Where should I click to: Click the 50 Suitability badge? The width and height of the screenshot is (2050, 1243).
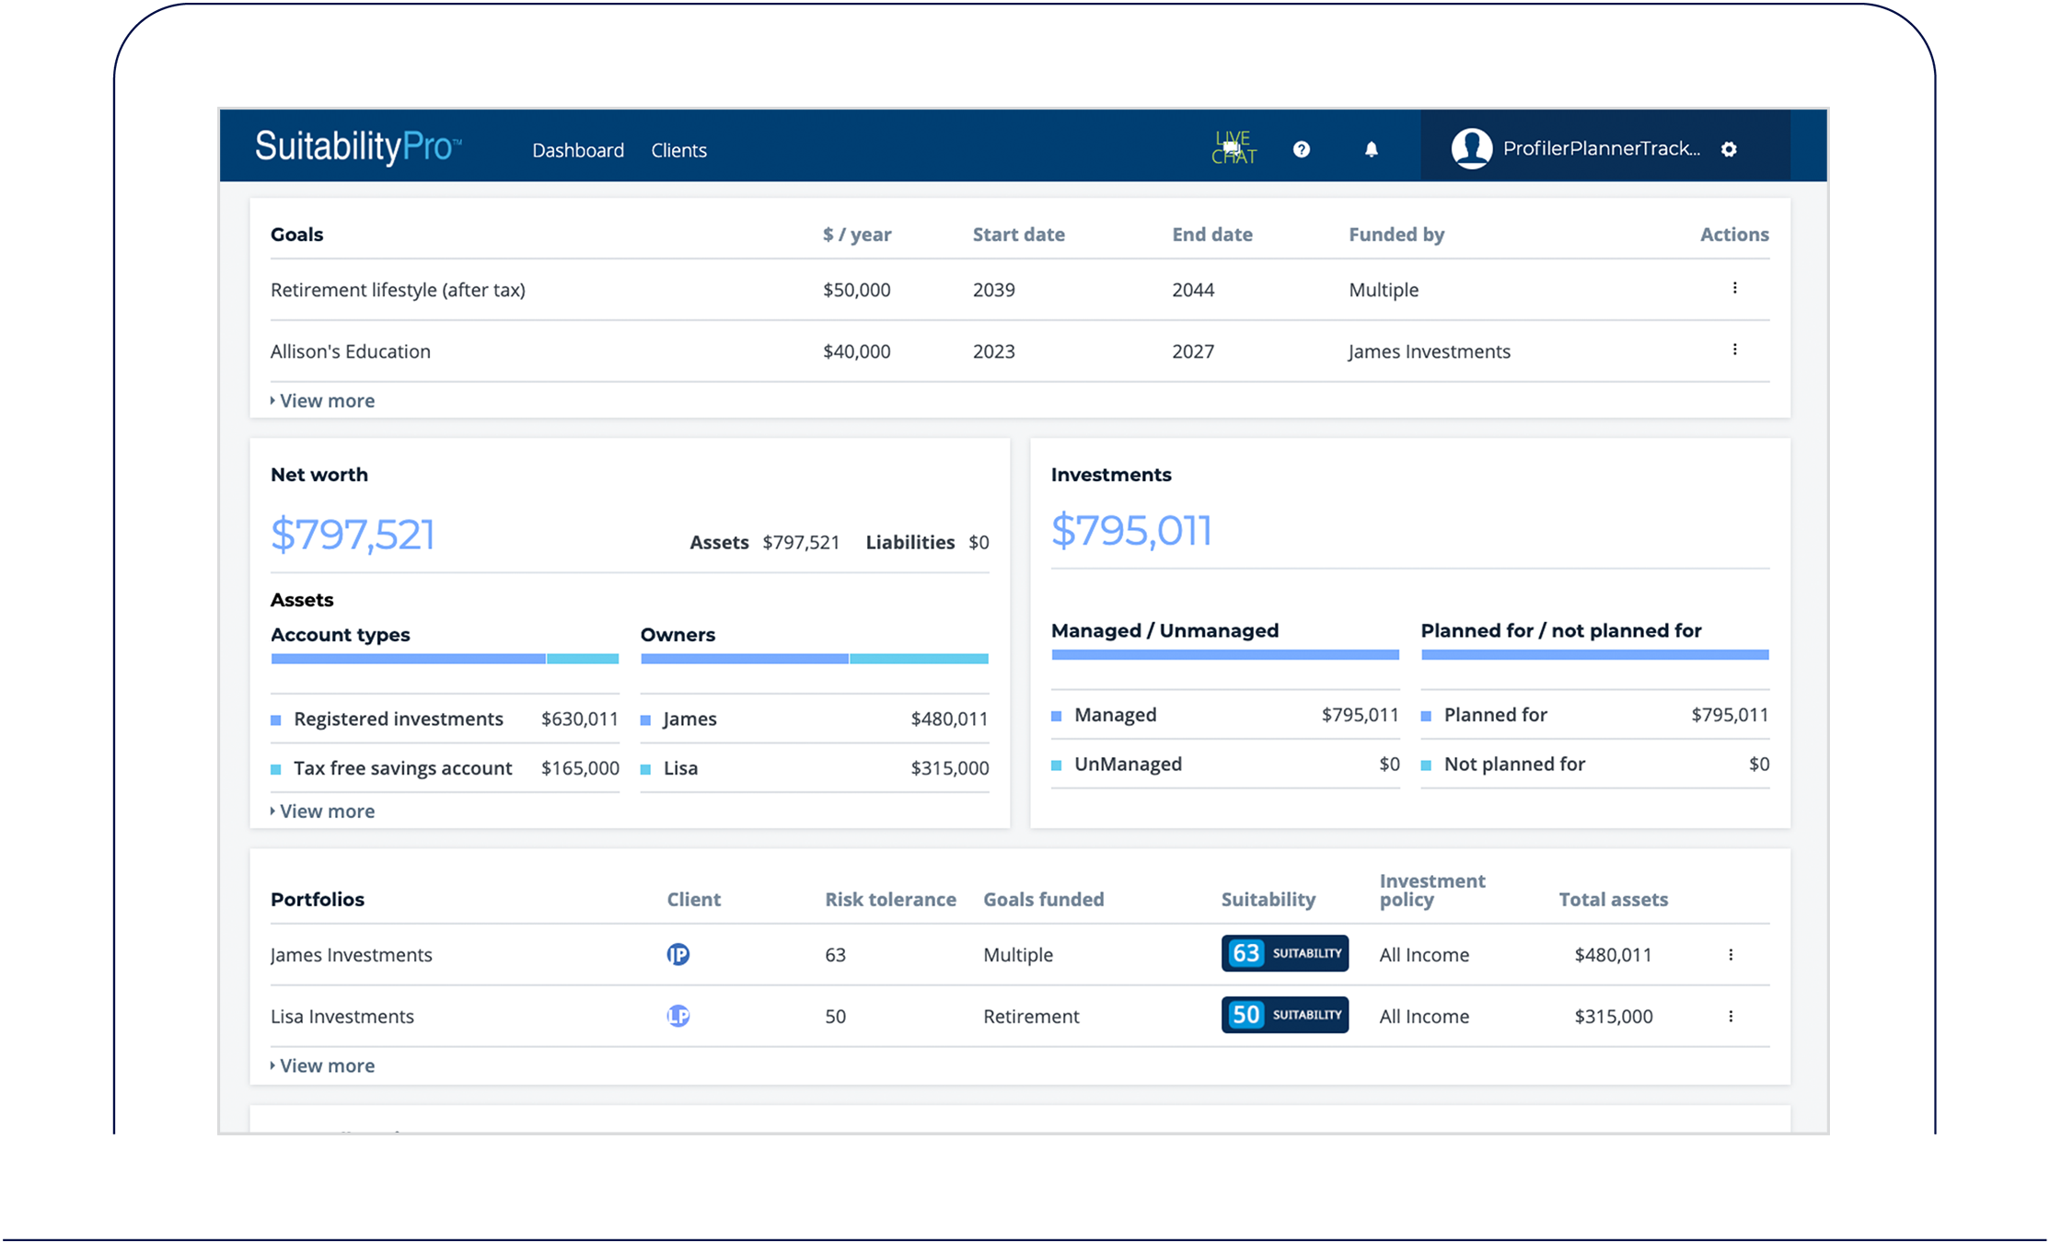[x=1284, y=1015]
